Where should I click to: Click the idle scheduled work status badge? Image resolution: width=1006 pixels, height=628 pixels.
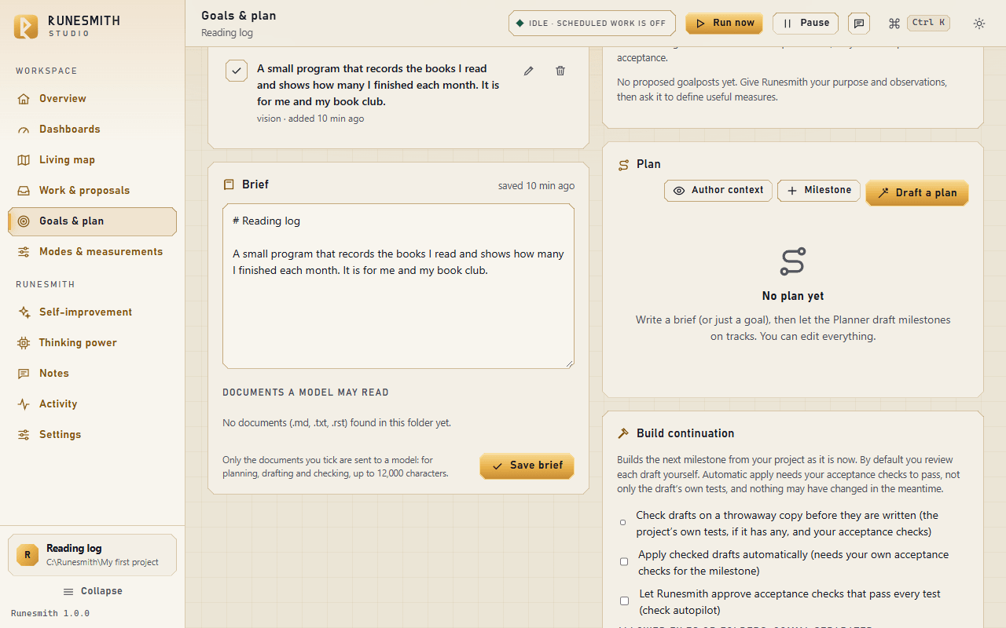pos(592,24)
